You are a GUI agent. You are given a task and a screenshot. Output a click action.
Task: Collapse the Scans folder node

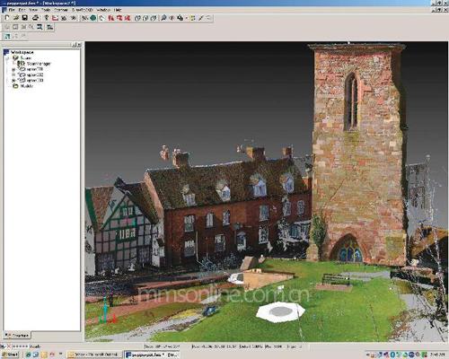[x=8, y=58]
